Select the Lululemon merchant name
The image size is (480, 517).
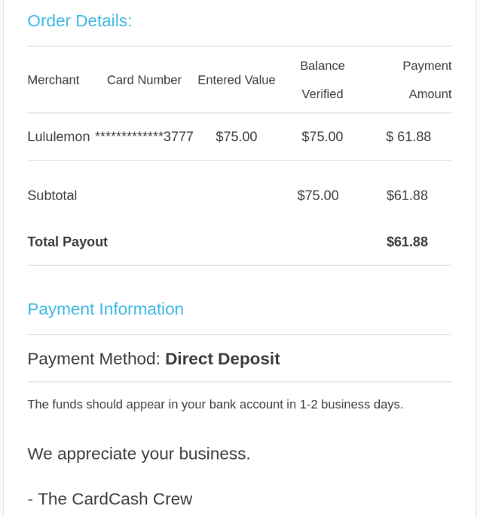pyautogui.click(x=58, y=136)
